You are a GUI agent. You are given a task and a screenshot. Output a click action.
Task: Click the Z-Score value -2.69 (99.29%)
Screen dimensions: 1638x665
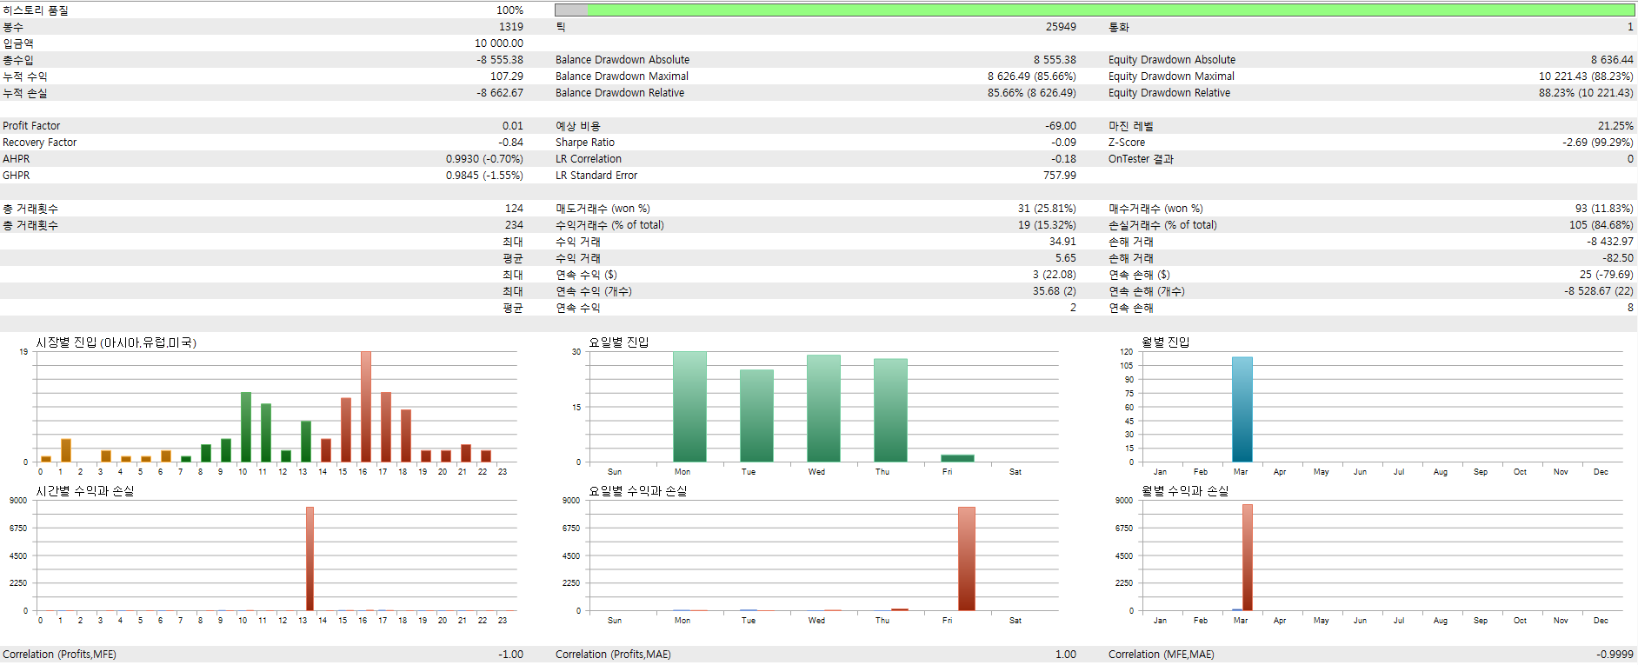1598,143
